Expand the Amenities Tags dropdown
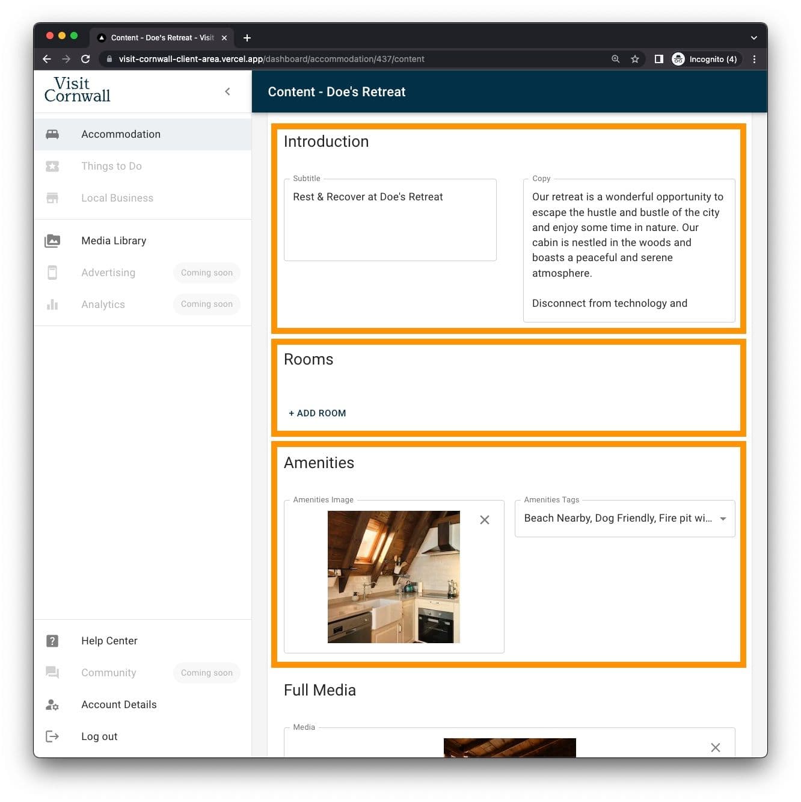 (723, 519)
